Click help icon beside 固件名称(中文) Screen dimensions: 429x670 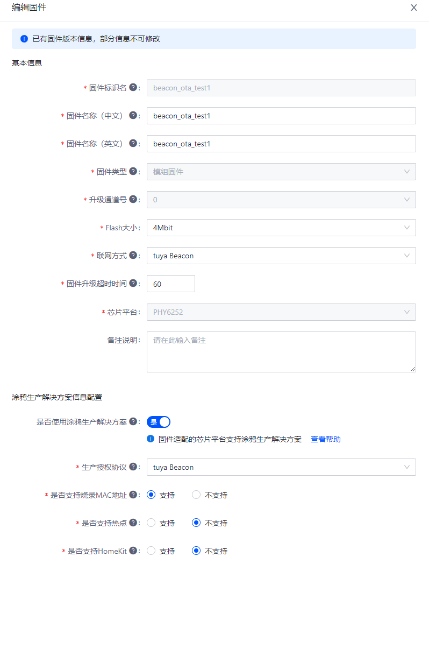point(133,115)
